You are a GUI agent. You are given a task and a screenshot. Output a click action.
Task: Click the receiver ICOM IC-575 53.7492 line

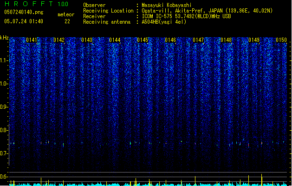(186, 16)
